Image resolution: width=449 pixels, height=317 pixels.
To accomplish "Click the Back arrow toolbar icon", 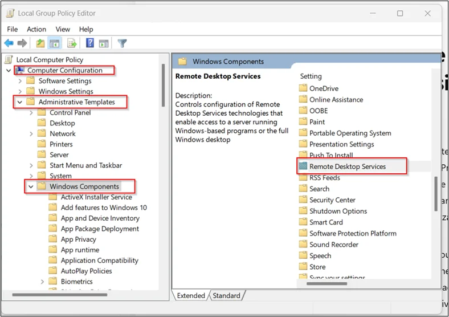I will (9, 43).
